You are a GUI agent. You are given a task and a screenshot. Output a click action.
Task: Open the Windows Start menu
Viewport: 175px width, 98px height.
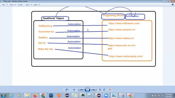3,96
